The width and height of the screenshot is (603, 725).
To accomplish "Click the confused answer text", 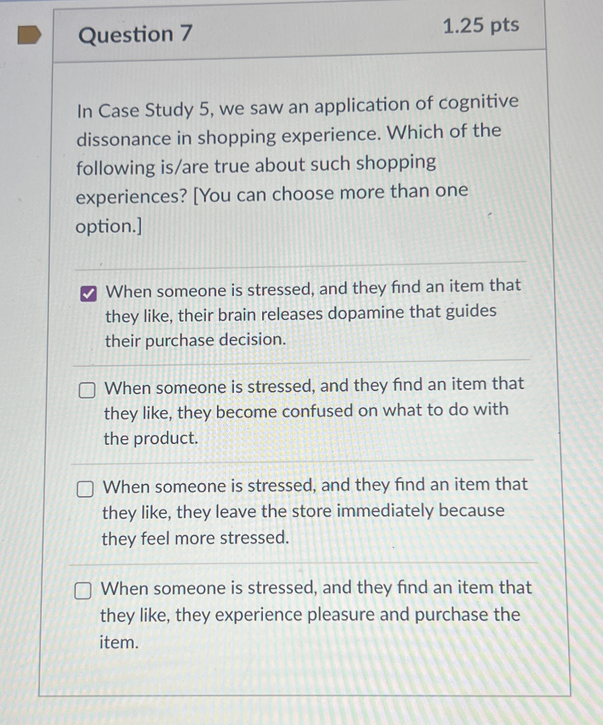I will pyautogui.click(x=307, y=411).
